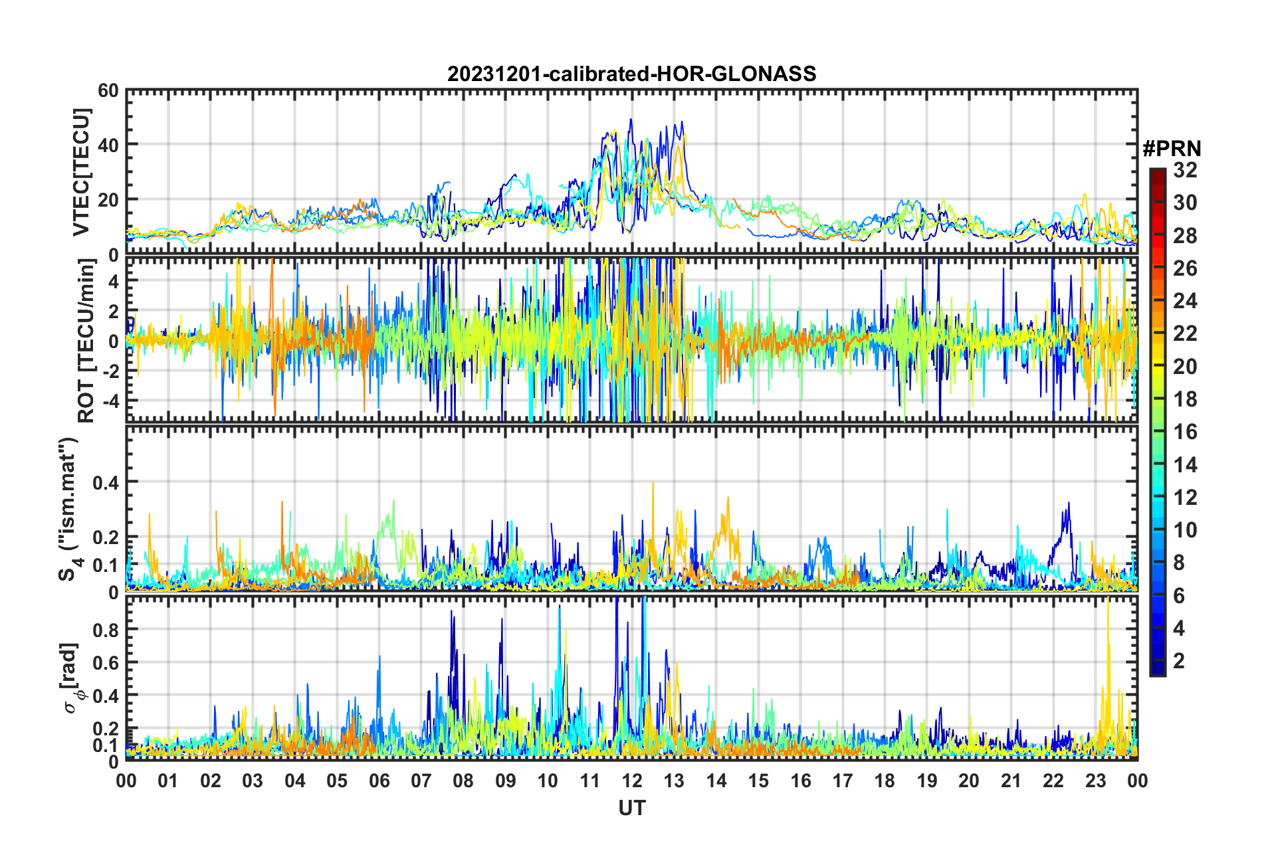Select the 01 tick on the UT axis
The image size is (1264, 845).
point(168,781)
